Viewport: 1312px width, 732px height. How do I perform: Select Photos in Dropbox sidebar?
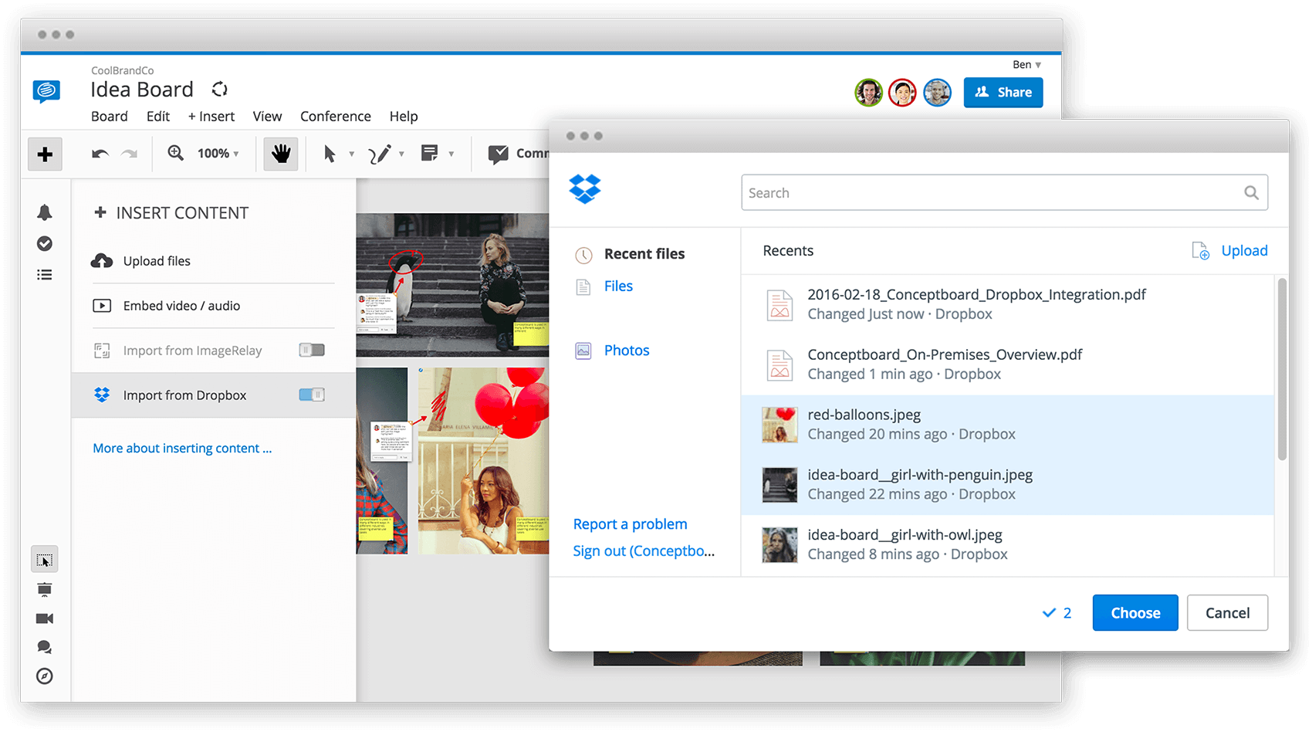tap(627, 351)
